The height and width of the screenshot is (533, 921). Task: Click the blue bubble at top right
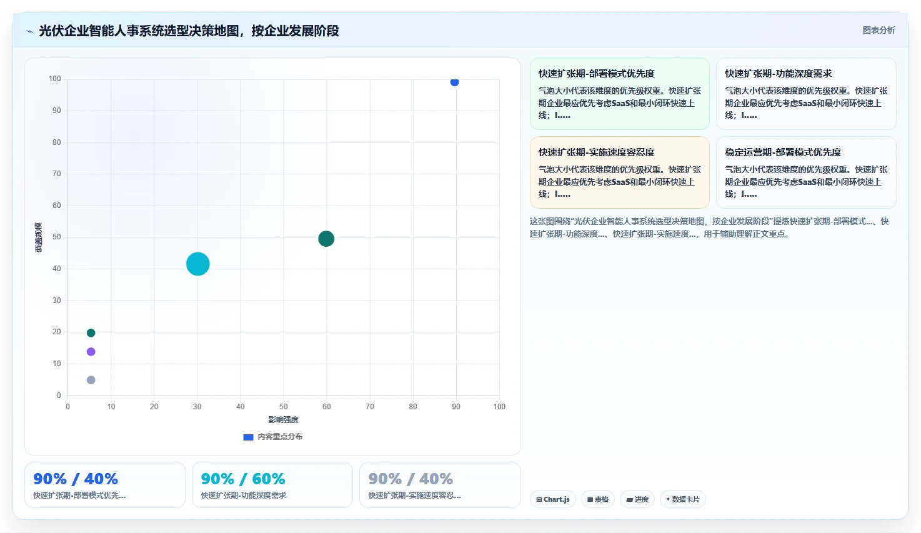454,82
